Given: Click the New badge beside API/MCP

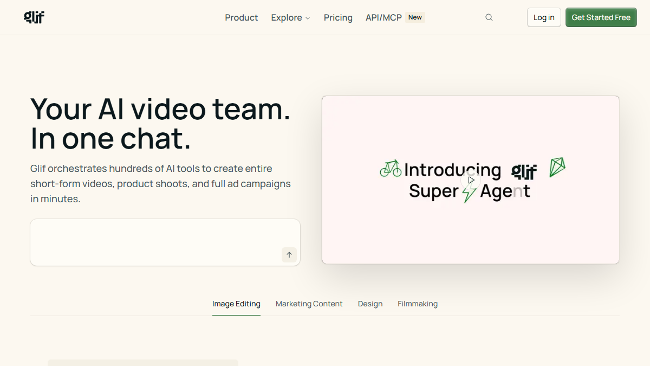Looking at the screenshot, I should pyautogui.click(x=415, y=17).
